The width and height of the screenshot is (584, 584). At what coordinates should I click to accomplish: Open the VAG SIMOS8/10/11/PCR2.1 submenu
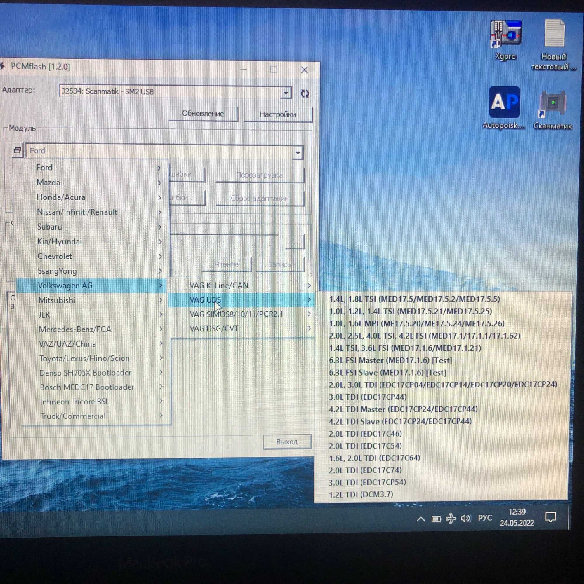point(241,314)
